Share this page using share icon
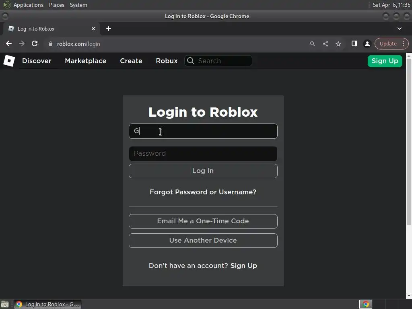Screen dimensions: 412x309 (325, 44)
